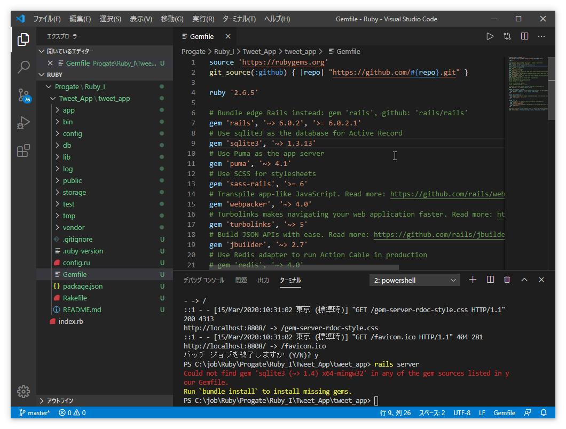Image resolution: width=566 pixels, height=429 pixels.
Task: Open the notifications bell in status bar
Action: click(x=544, y=412)
